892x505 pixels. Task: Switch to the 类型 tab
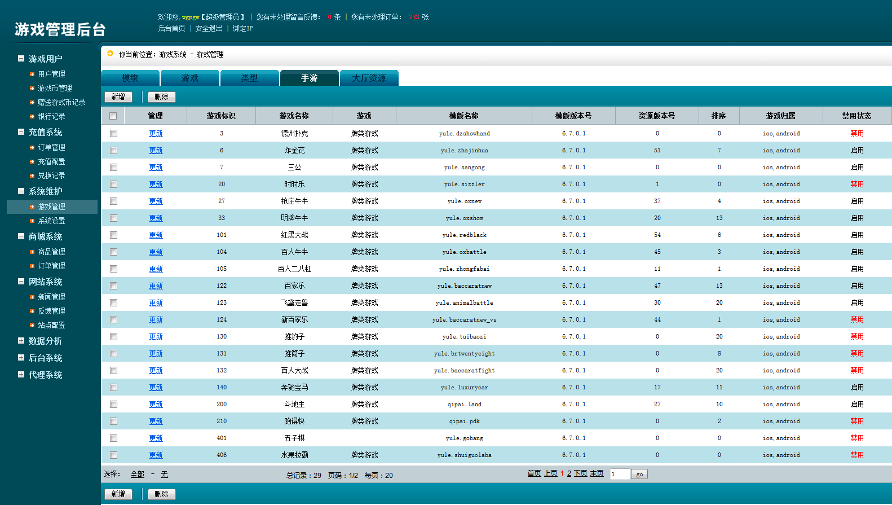point(249,78)
